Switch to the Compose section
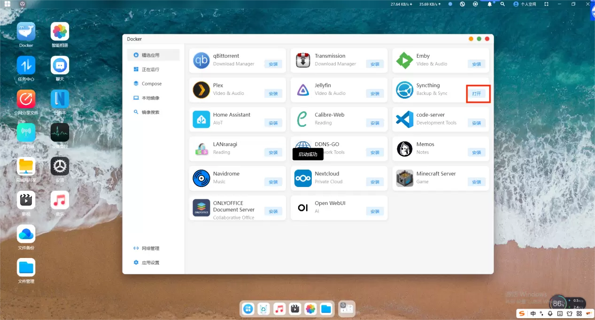595x320 pixels. 151,84
